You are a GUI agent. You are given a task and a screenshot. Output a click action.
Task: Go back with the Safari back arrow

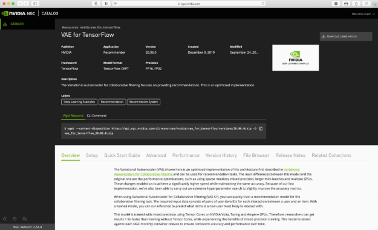coord(20,4)
